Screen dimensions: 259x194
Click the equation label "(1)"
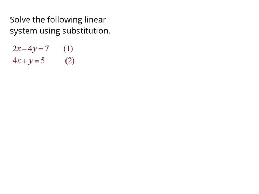coord(68,48)
